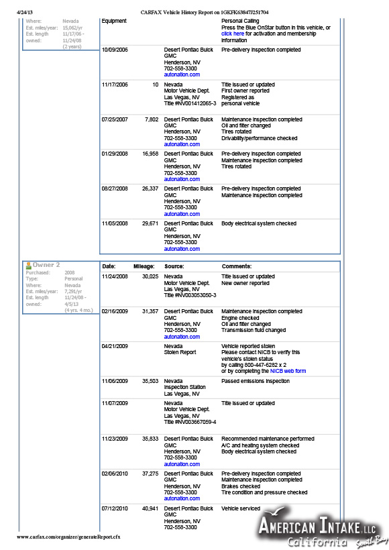Select the 'Source:' column header
Viewport: 389px width, 550px height.
point(174,266)
